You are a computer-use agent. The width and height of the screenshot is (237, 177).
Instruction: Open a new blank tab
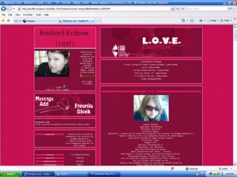[98, 21]
